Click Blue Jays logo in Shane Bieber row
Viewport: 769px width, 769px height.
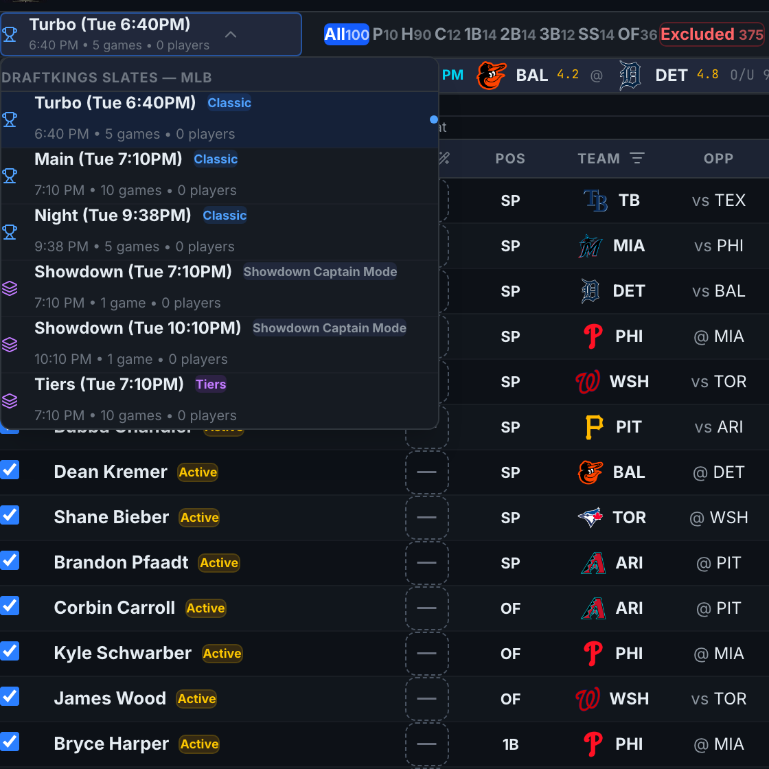(x=590, y=518)
